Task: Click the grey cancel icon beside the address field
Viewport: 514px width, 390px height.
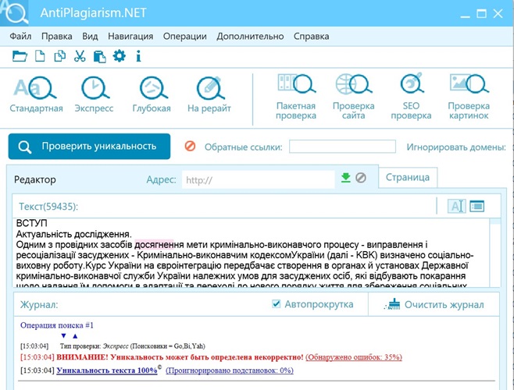Action: click(x=361, y=178)
